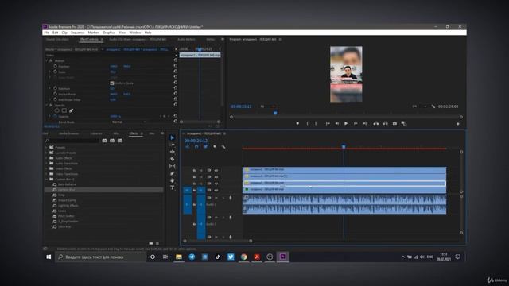Toggle Linked Selection in timeline
Viewport: 509px width, 286px height.
pos(205,146)
